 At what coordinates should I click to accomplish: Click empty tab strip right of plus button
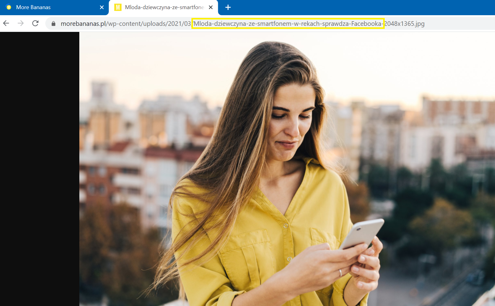365,7
